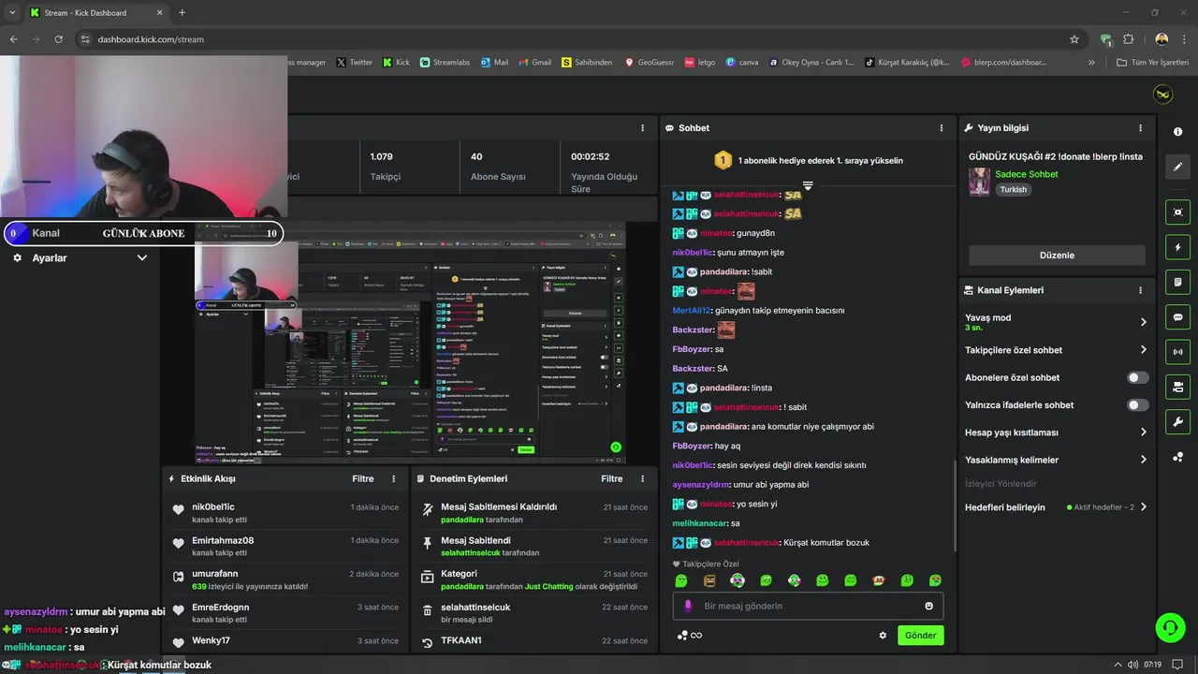Click the address bar URL
The height and width of the screenshot is (674, 1198).
(151, 39)
